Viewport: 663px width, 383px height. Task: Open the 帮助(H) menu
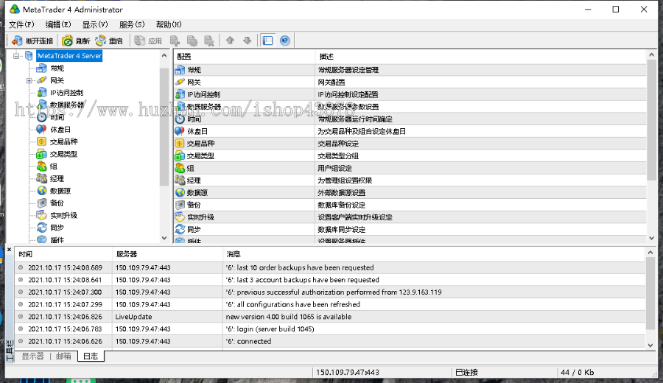click(x=169, y=24)
